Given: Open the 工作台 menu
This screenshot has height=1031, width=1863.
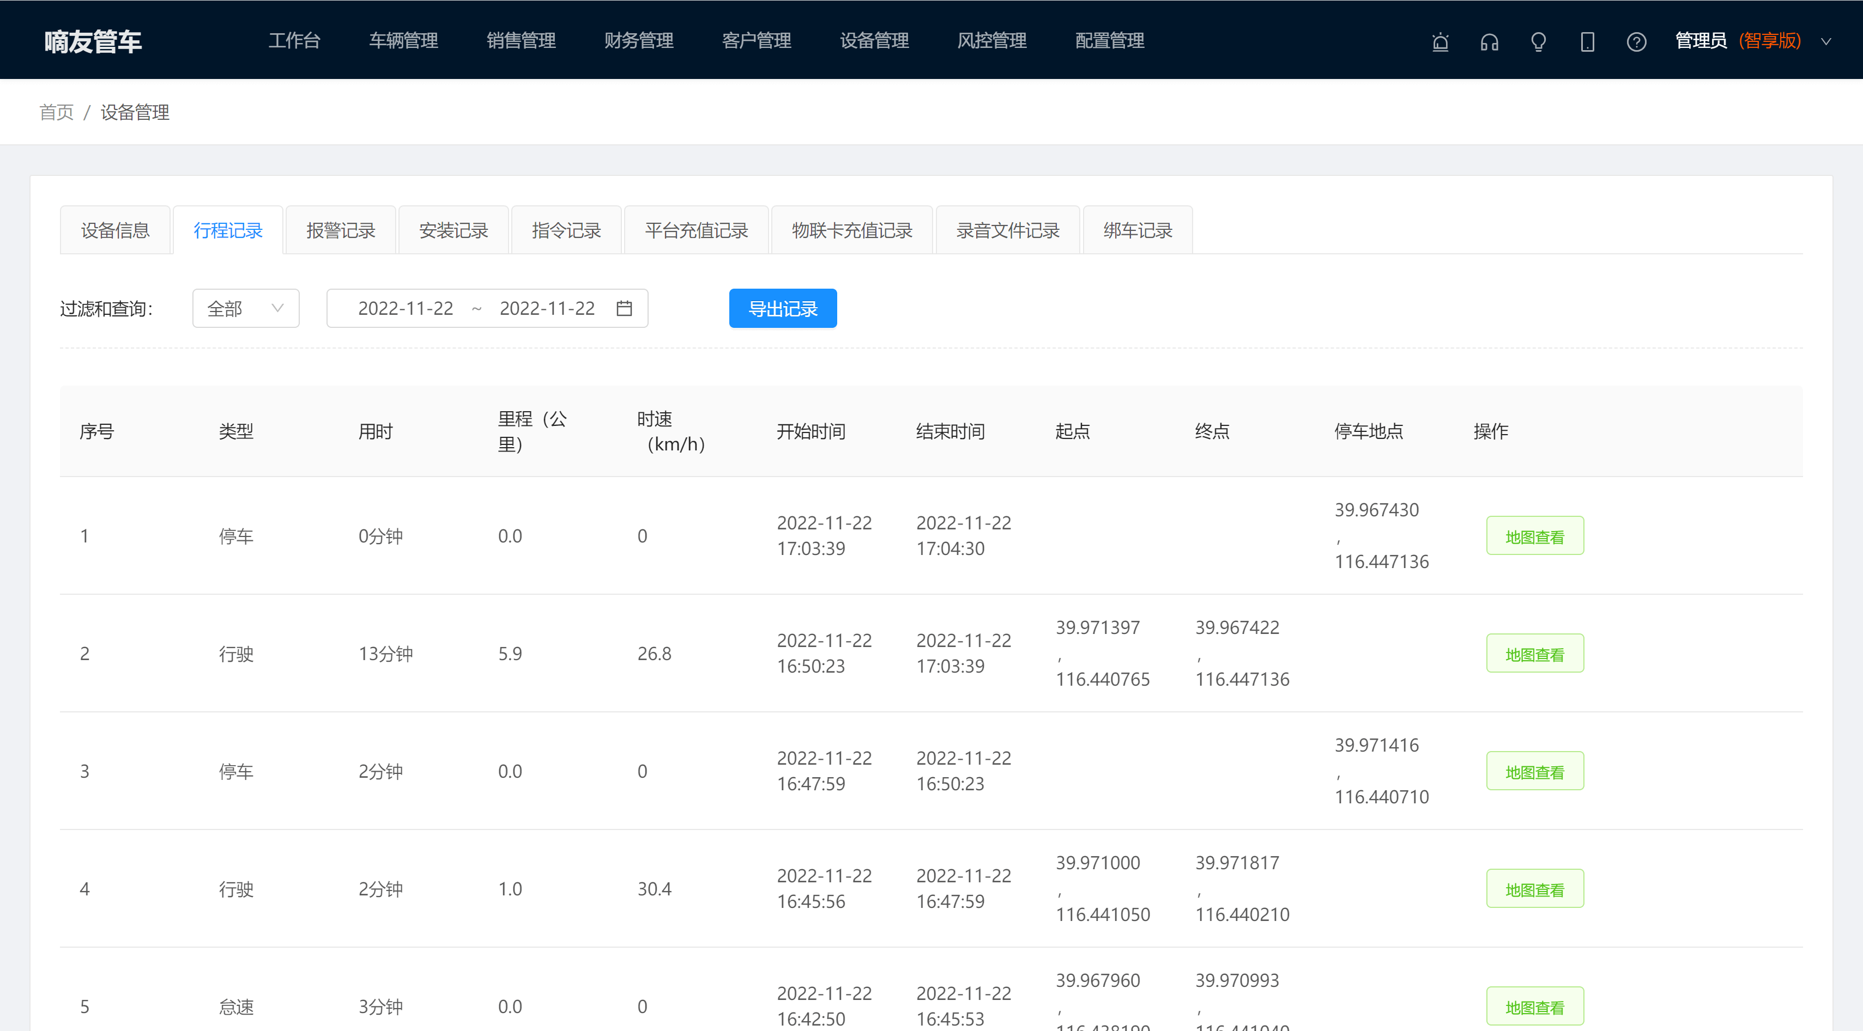Looking at the screenshot, I should click(x=294, y=40).
